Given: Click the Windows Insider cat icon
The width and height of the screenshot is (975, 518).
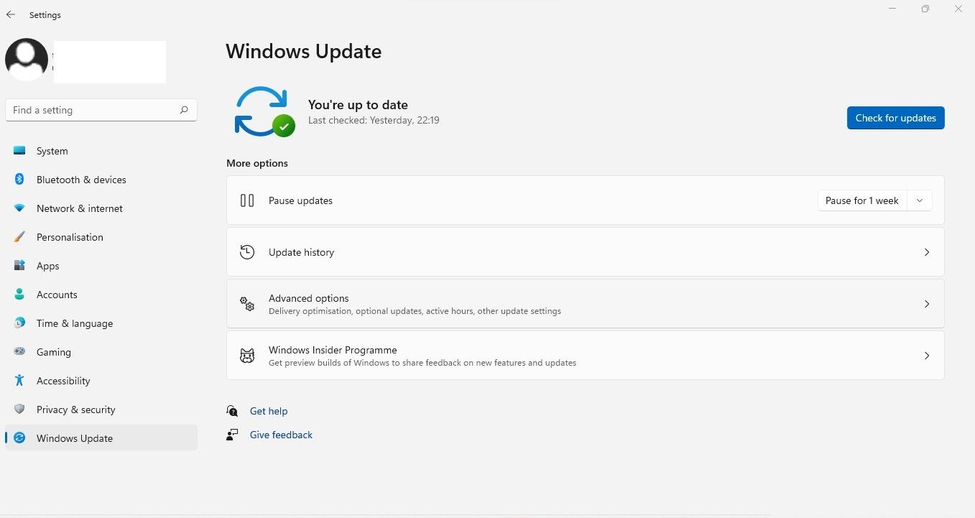Looking at the screenshot, I should [x=247, y=356].
